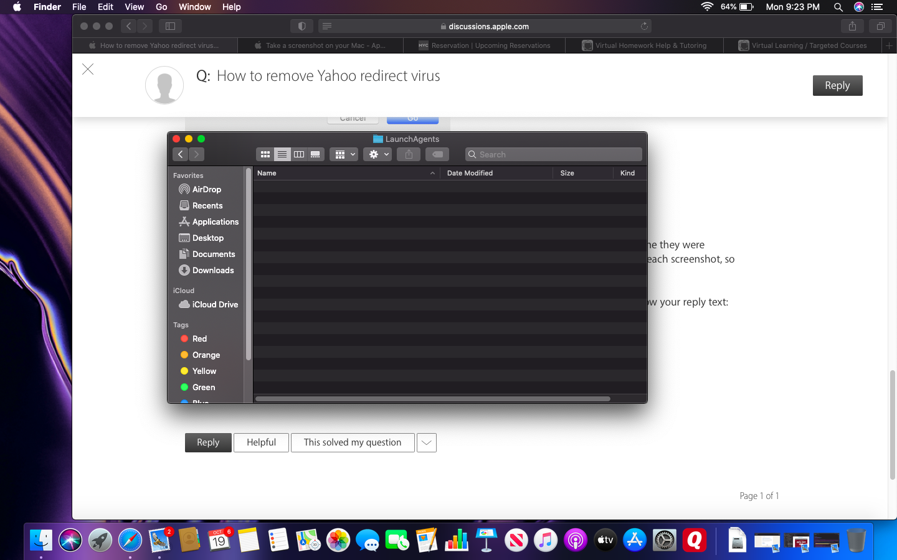
Task: Switch to 'How to remove Yahoo redirect virus' tab
Action: 154,45
